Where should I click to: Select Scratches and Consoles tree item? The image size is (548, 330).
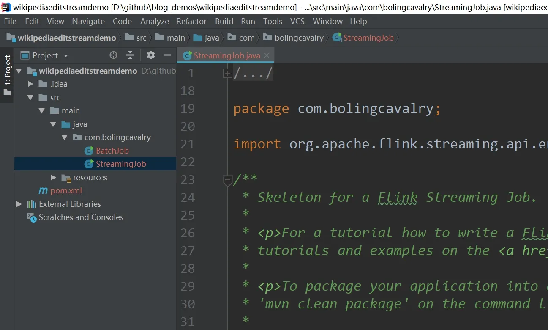pos(81,217)
